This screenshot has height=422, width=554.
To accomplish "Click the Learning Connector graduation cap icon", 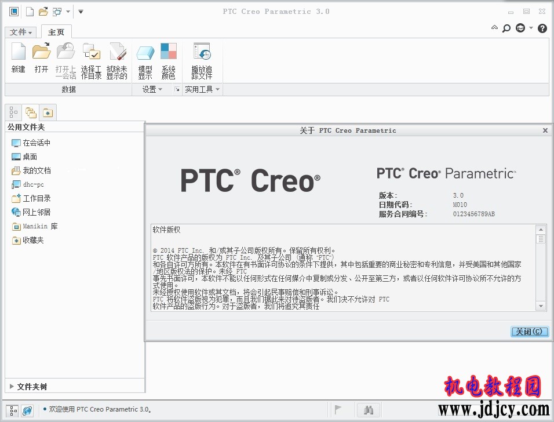I will (520, 28).
